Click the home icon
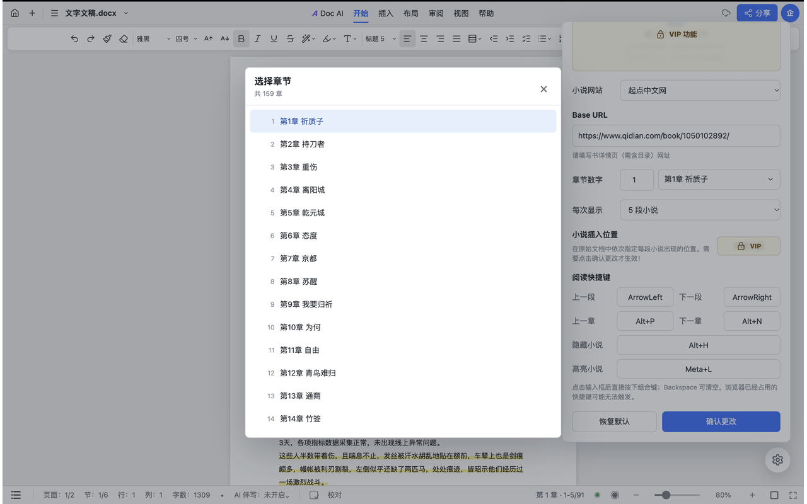The image size is (807, 504). [x=15, y=13]
